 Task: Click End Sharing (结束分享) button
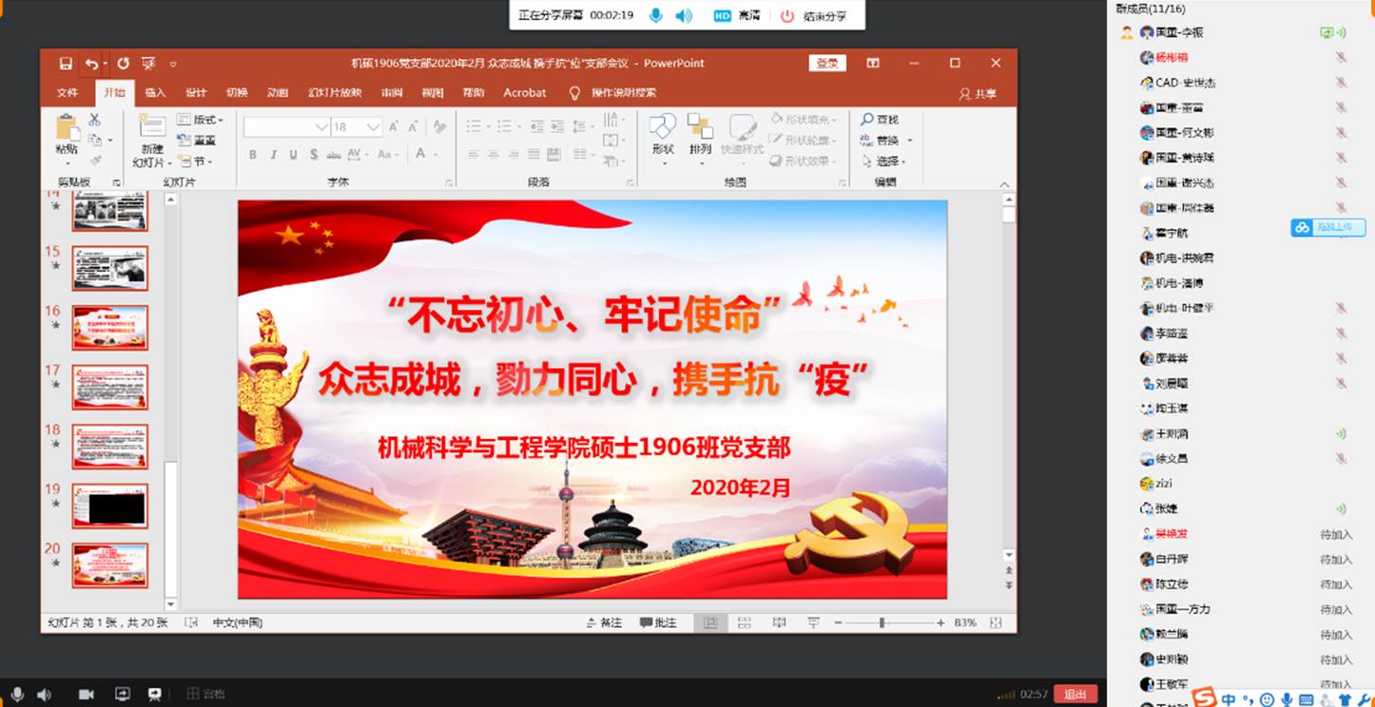(x=815, y=16)
